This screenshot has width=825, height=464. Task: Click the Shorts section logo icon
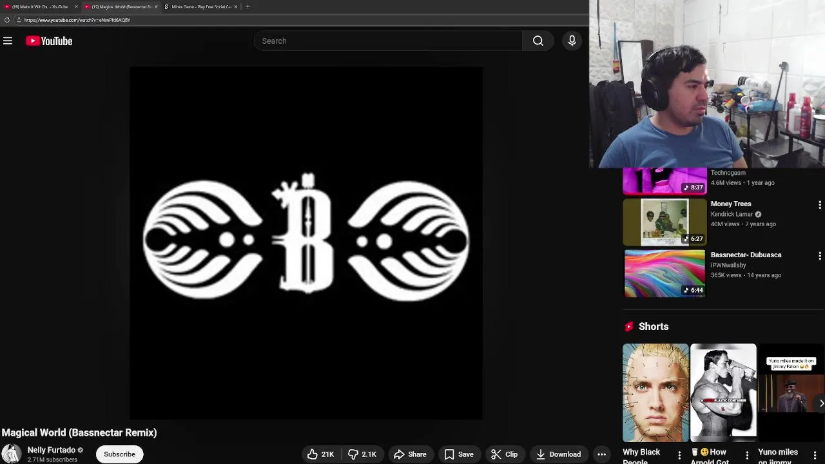[x=629, y=327]
